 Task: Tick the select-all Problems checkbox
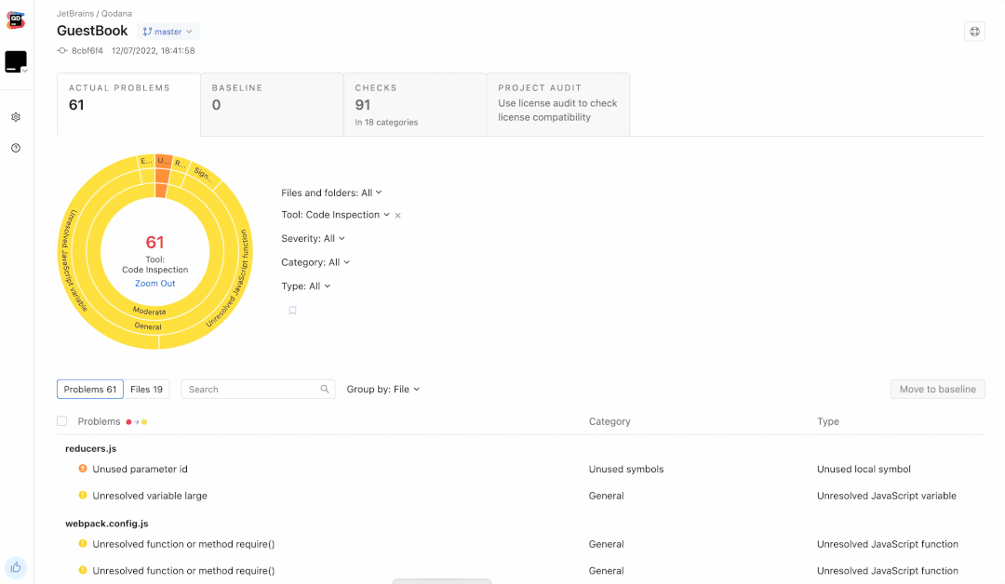pyautogui.click(x=62, y=421)
